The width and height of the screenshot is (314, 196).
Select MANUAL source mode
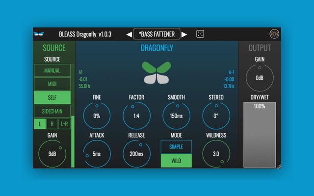pyautogui.click(x=52, y=71)
